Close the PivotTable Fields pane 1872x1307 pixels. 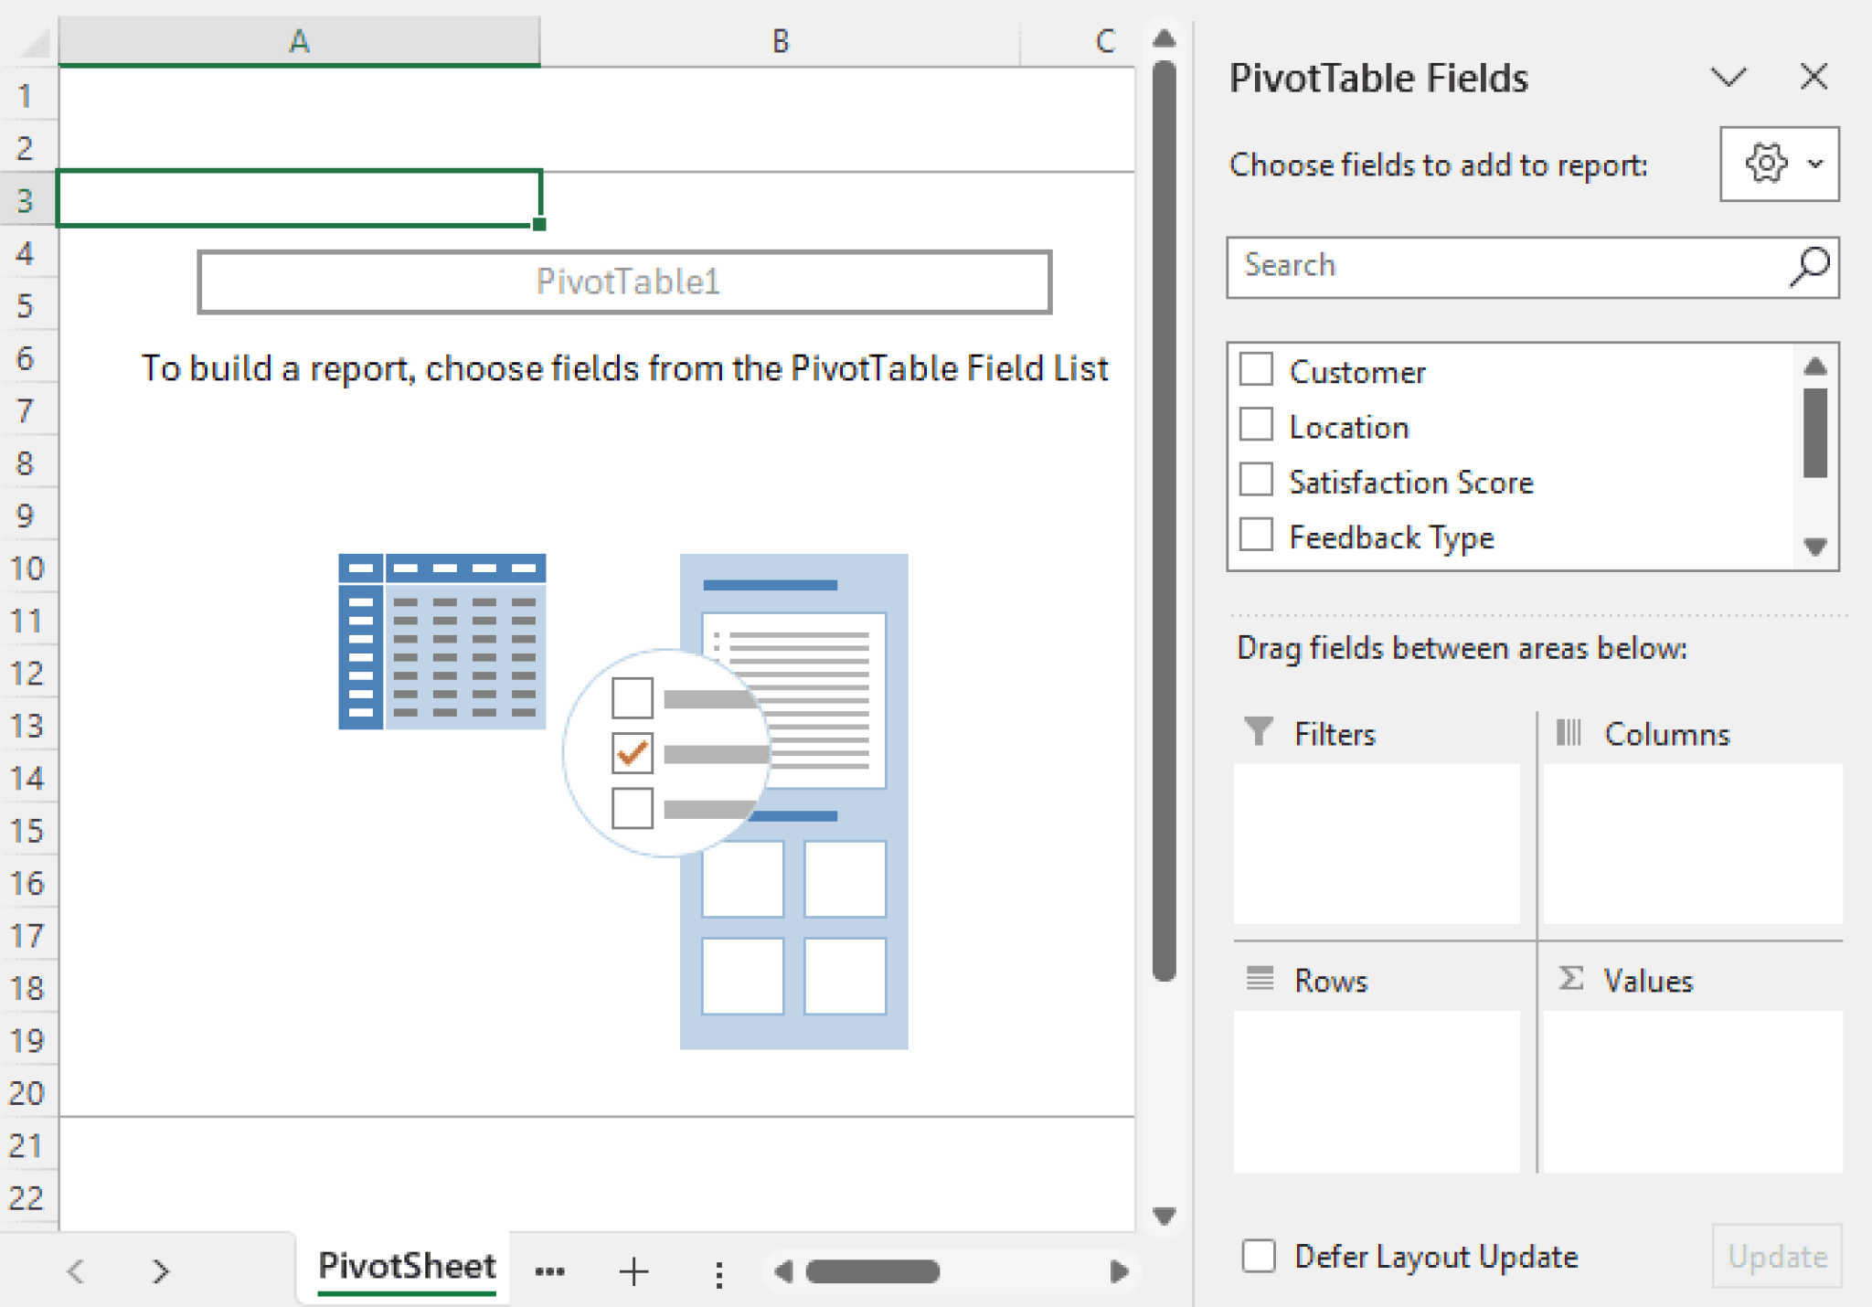click(x=1813, y=78)
